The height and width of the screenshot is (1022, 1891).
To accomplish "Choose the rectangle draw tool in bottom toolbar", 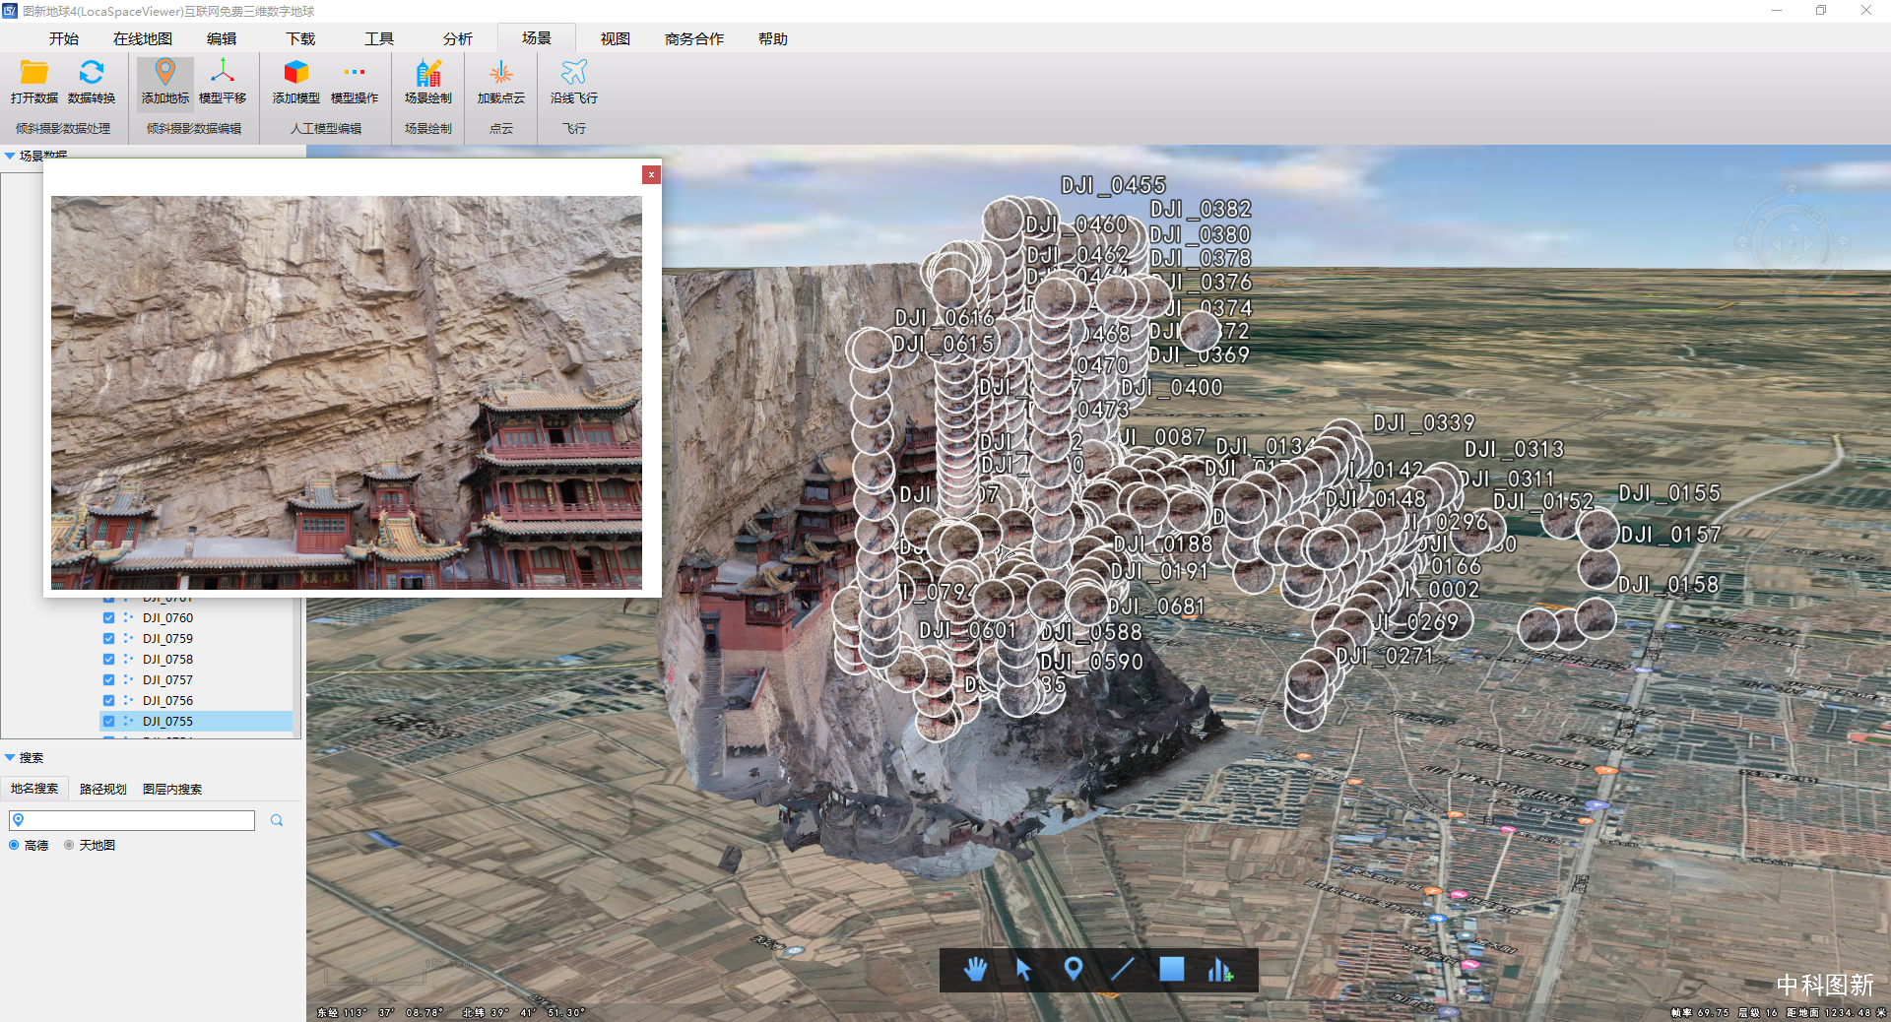I will tap(1171, 970).
